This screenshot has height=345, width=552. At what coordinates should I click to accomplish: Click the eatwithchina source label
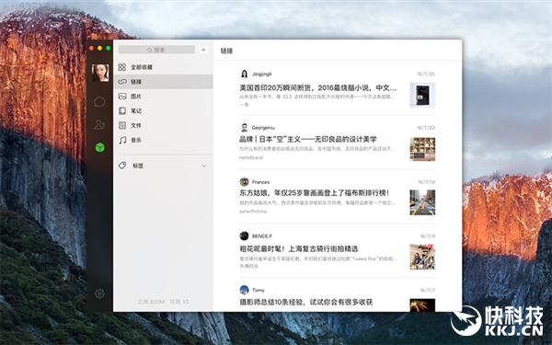coord(253,212)
